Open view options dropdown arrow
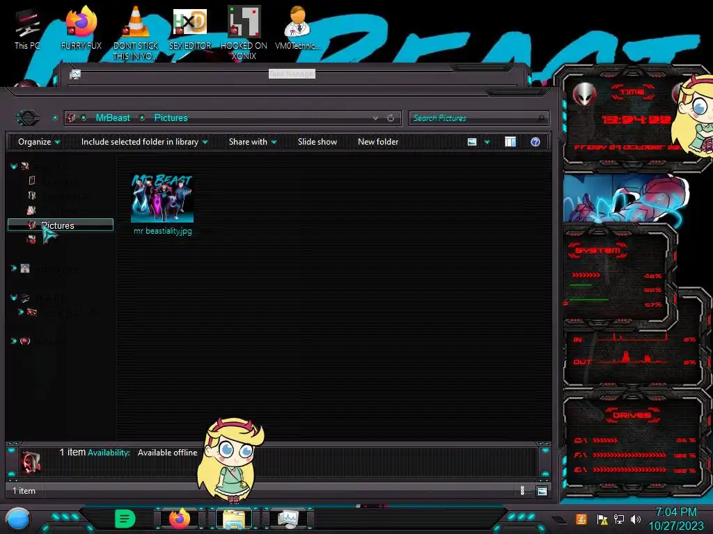This screenshot has width=713, height=534. (x=487, y=142)
